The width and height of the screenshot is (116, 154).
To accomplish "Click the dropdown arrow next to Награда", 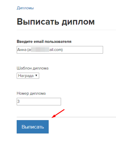I will [36, 76].
